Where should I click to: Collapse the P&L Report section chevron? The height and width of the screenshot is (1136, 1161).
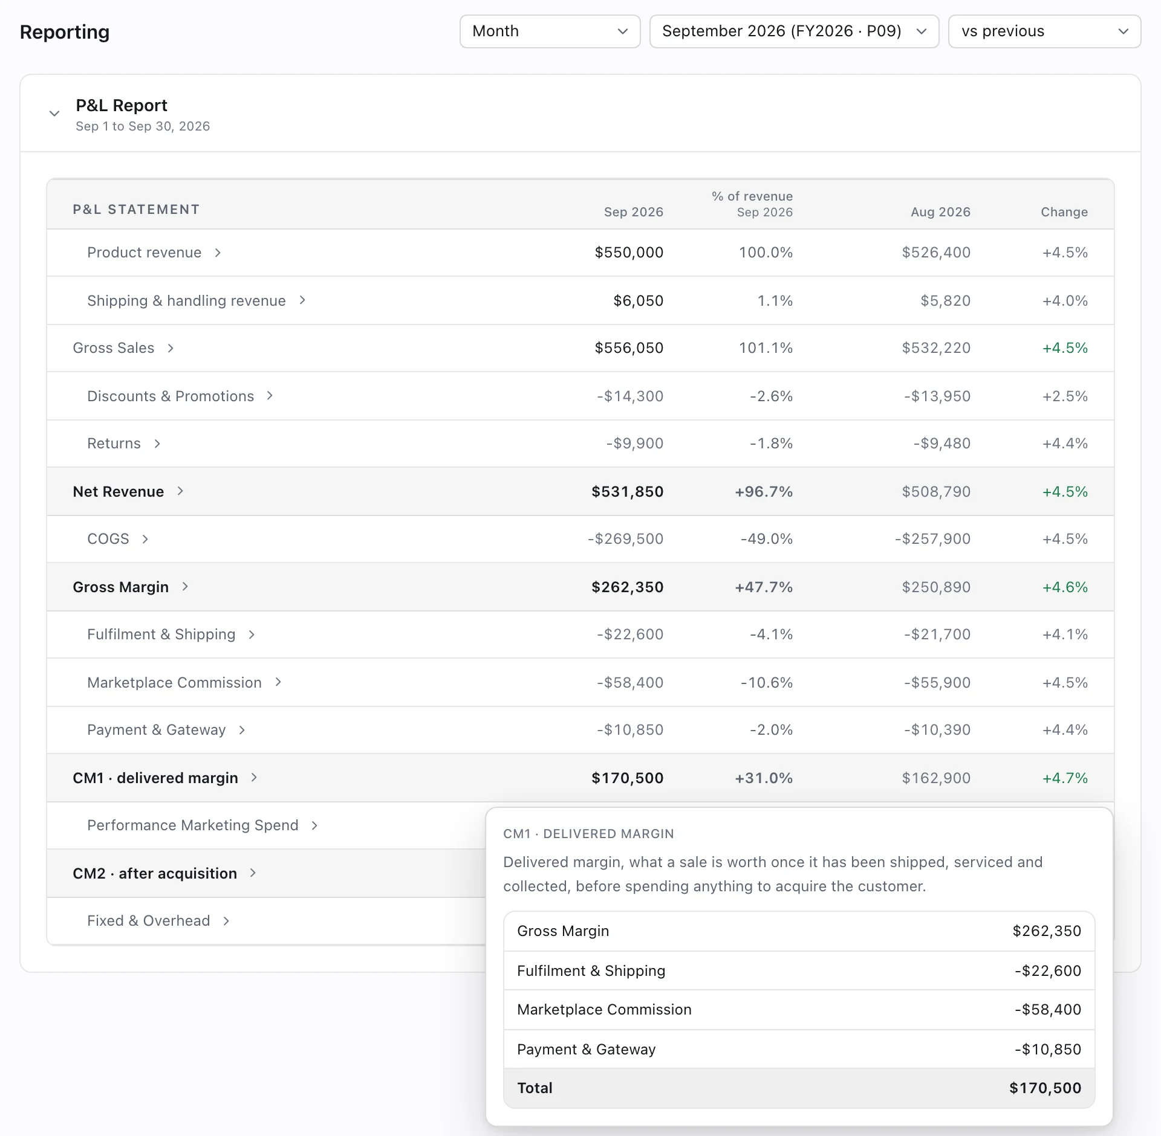(x=54, y=114)
